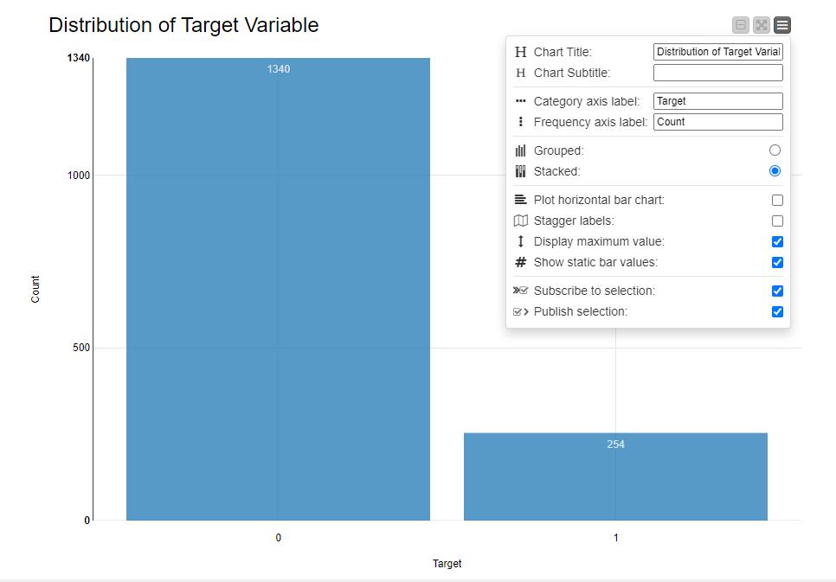This screenshot has height=582, width=836.
Task: Click the Stacked bar chart icon
Action: point(520,171)
